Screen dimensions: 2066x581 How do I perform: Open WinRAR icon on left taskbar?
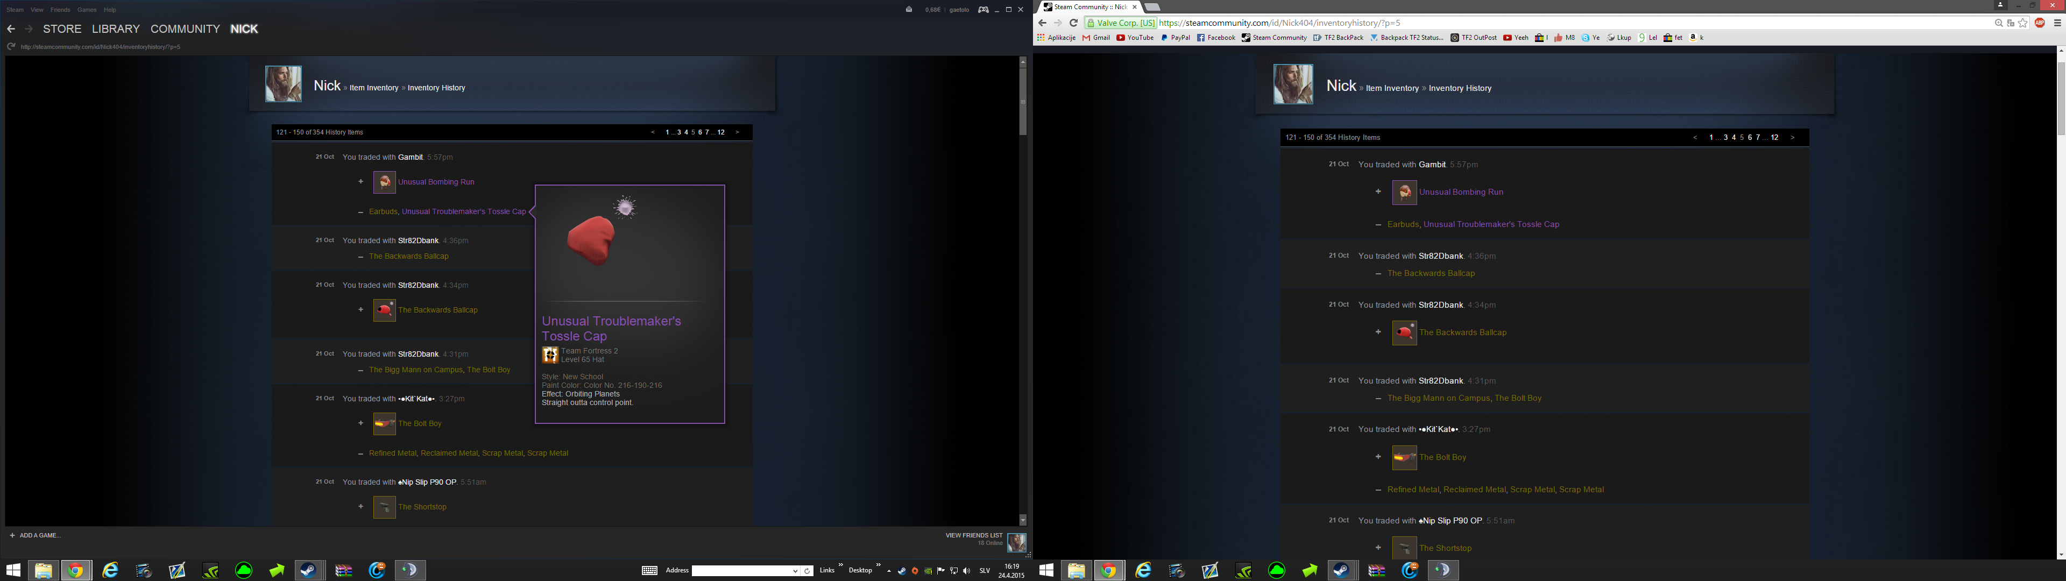344,571
